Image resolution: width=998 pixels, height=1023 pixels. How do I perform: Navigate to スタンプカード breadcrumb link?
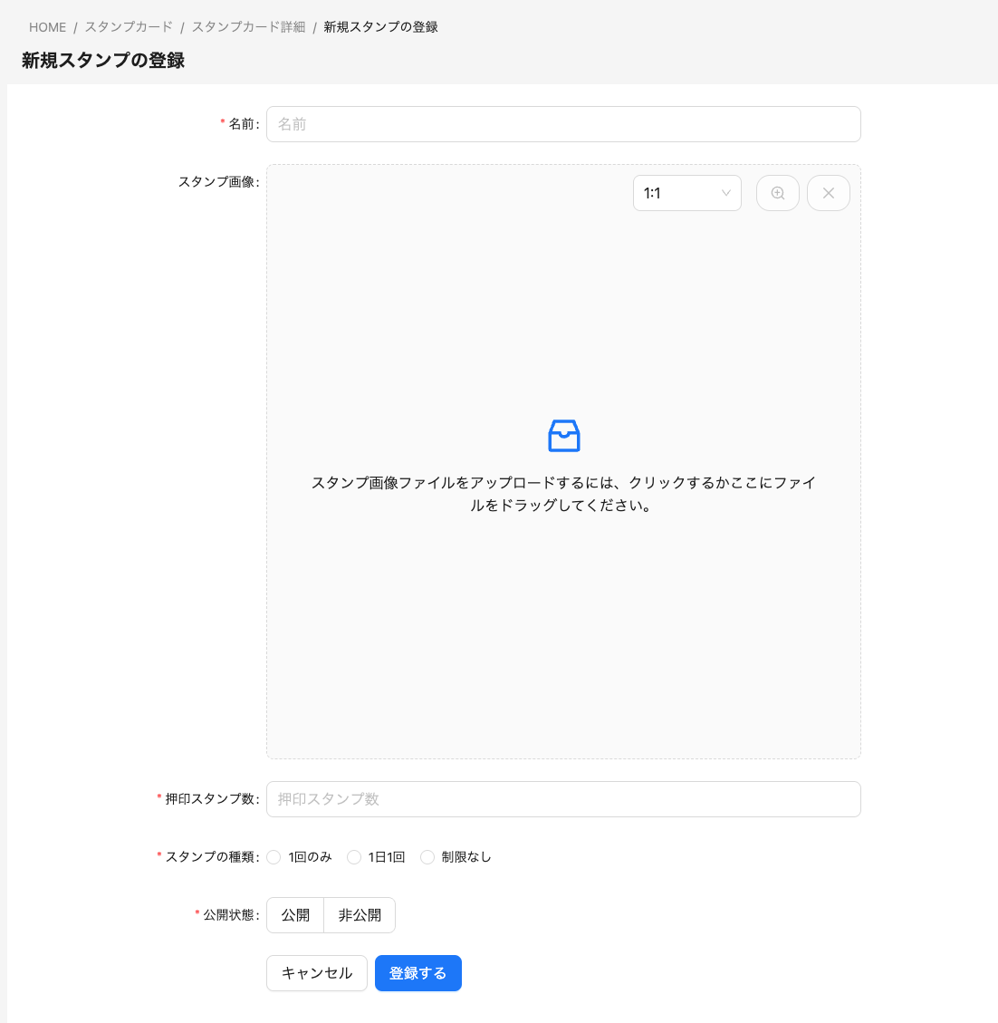tap(129, 27)
